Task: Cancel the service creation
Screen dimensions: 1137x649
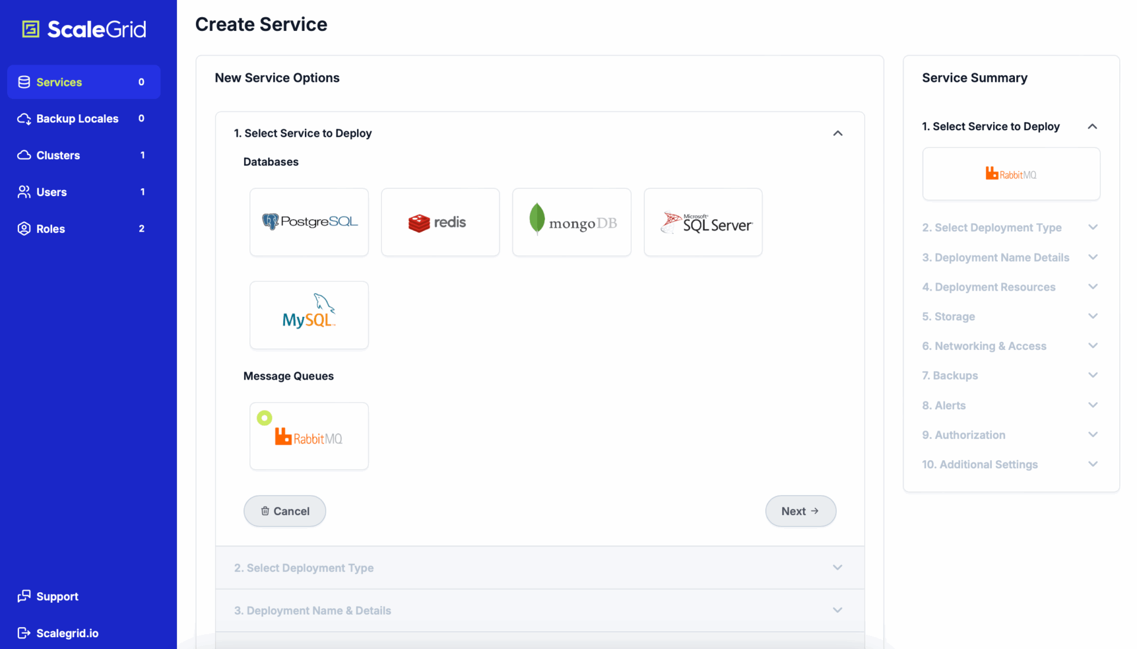Action: tap(284, 510)
